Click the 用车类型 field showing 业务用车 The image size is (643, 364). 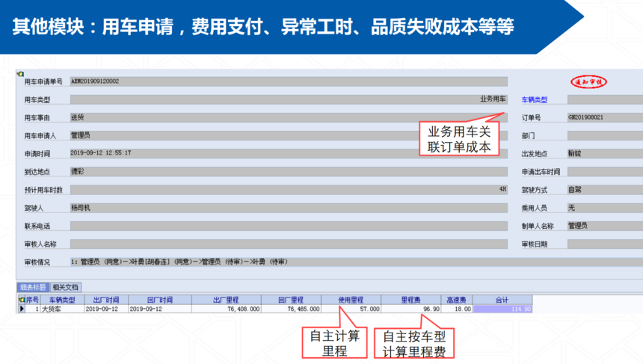pos(289,99)
